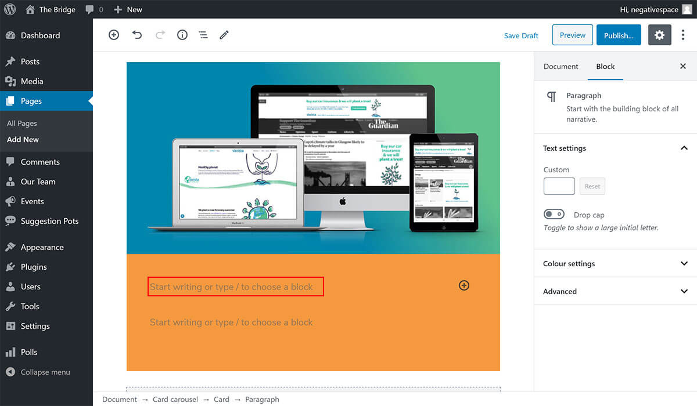
Task: Close the settings sidebar with X
Action: 683,66
